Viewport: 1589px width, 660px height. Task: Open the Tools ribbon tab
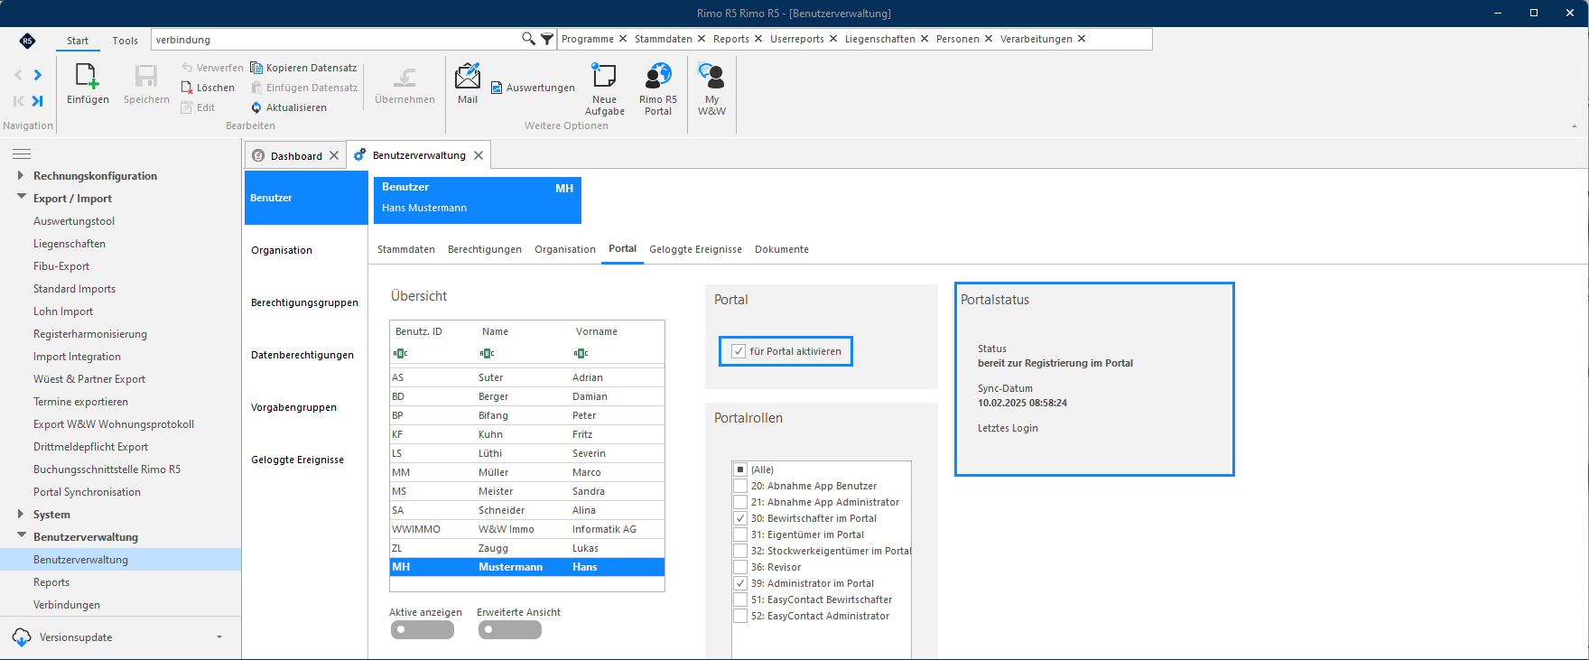(x=125, y=41)
